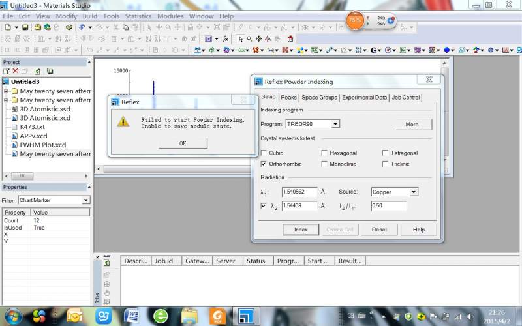Click the G module icon in modules toolbar
This screenshot has height=326, width=522.
(x=373, y=50)
